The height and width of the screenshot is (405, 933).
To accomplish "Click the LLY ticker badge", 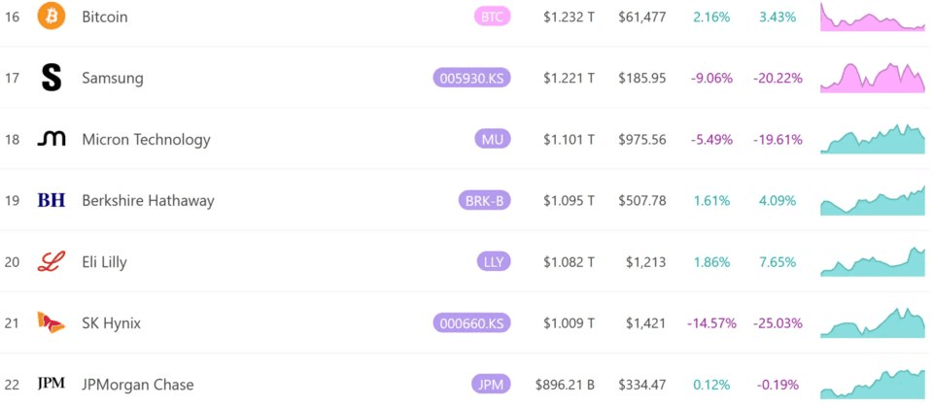I will [494, 262].
